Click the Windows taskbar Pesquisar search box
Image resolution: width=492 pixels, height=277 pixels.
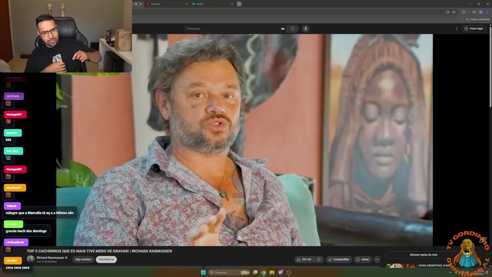(230, 272)
